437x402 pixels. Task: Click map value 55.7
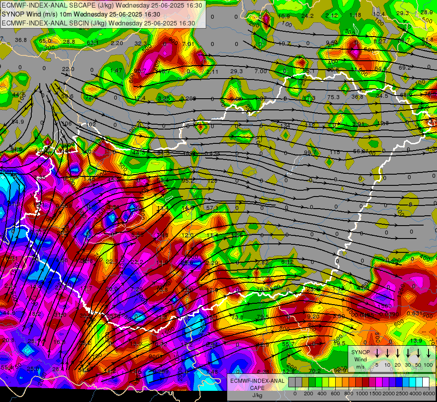288,344
